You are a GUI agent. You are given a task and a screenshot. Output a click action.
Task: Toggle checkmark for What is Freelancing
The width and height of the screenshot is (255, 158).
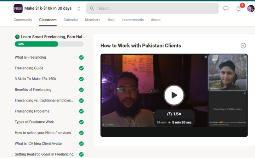click(81, 58)
